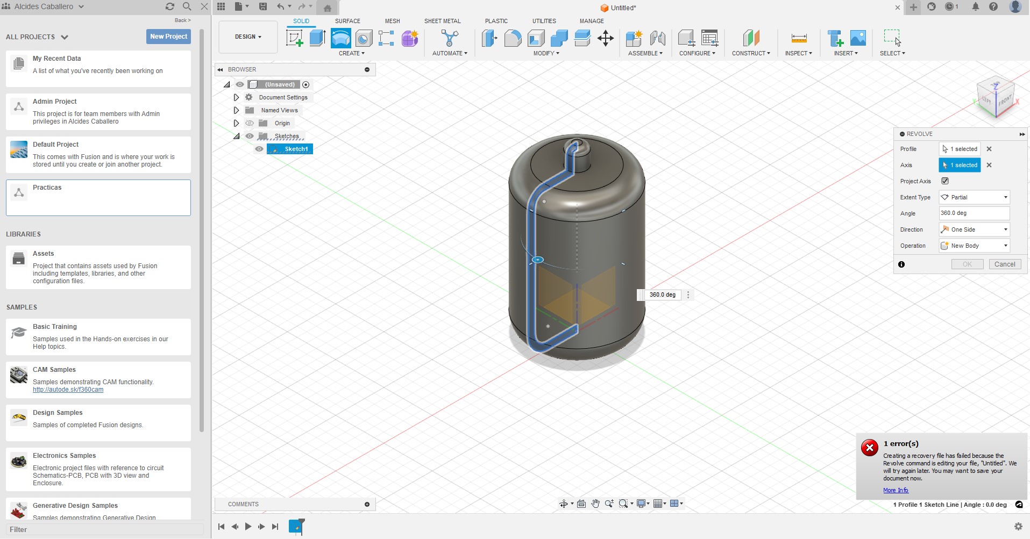Screen dimensions: 1030x539
Task: Open the Practicas project
Action: (98, 198)
